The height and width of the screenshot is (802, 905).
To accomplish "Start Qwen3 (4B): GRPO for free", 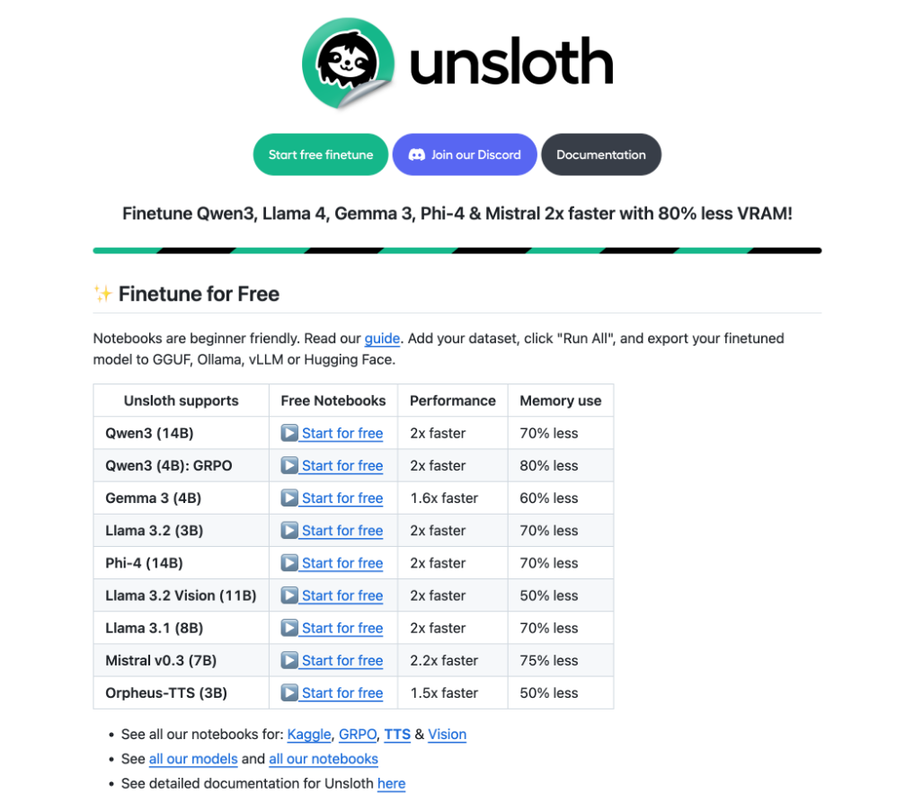I will (342, 465).
